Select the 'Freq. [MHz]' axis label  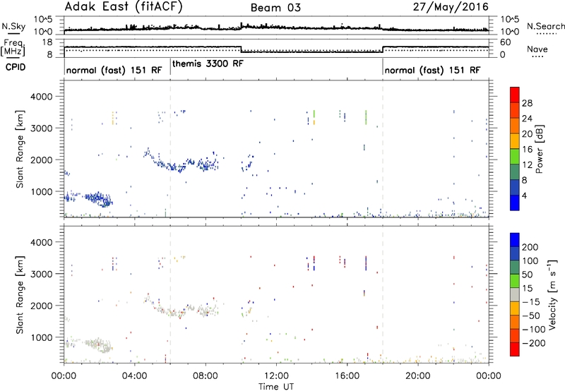[13, 48]
